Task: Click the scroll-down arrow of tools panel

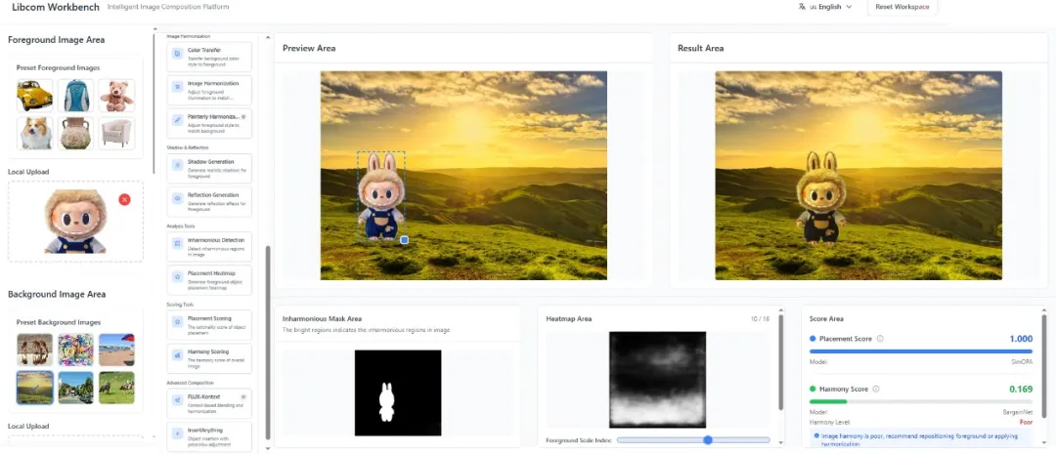Action: coord(268,448)
